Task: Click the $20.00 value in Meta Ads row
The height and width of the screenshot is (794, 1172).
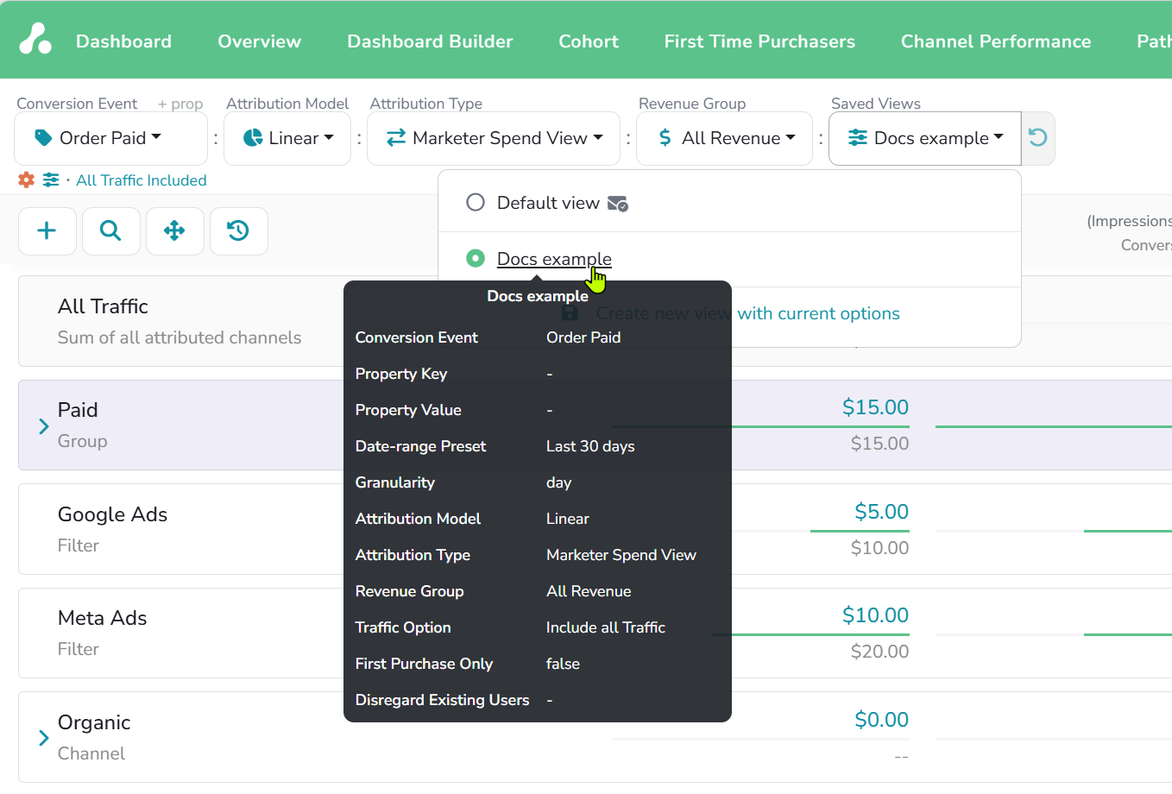Action: pos(879,652)
